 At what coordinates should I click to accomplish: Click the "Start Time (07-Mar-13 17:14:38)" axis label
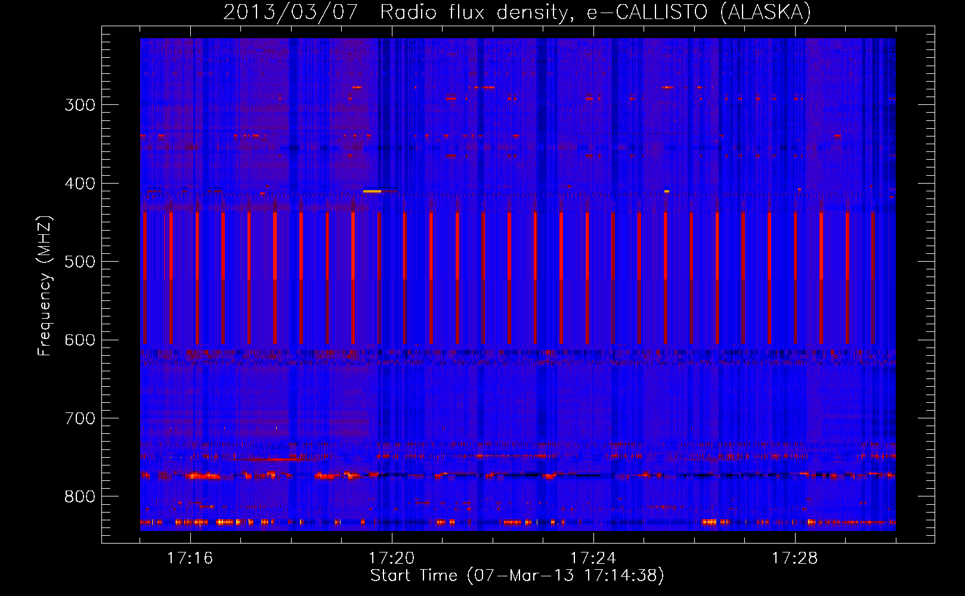click(x=517, y=575)
